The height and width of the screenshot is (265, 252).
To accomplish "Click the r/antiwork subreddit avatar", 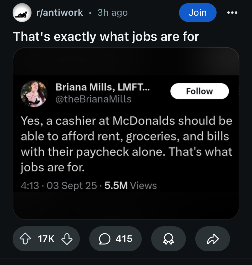I will (22, 13).
